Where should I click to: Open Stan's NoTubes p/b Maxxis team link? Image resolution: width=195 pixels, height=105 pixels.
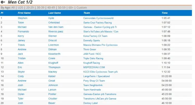[101, 31]
